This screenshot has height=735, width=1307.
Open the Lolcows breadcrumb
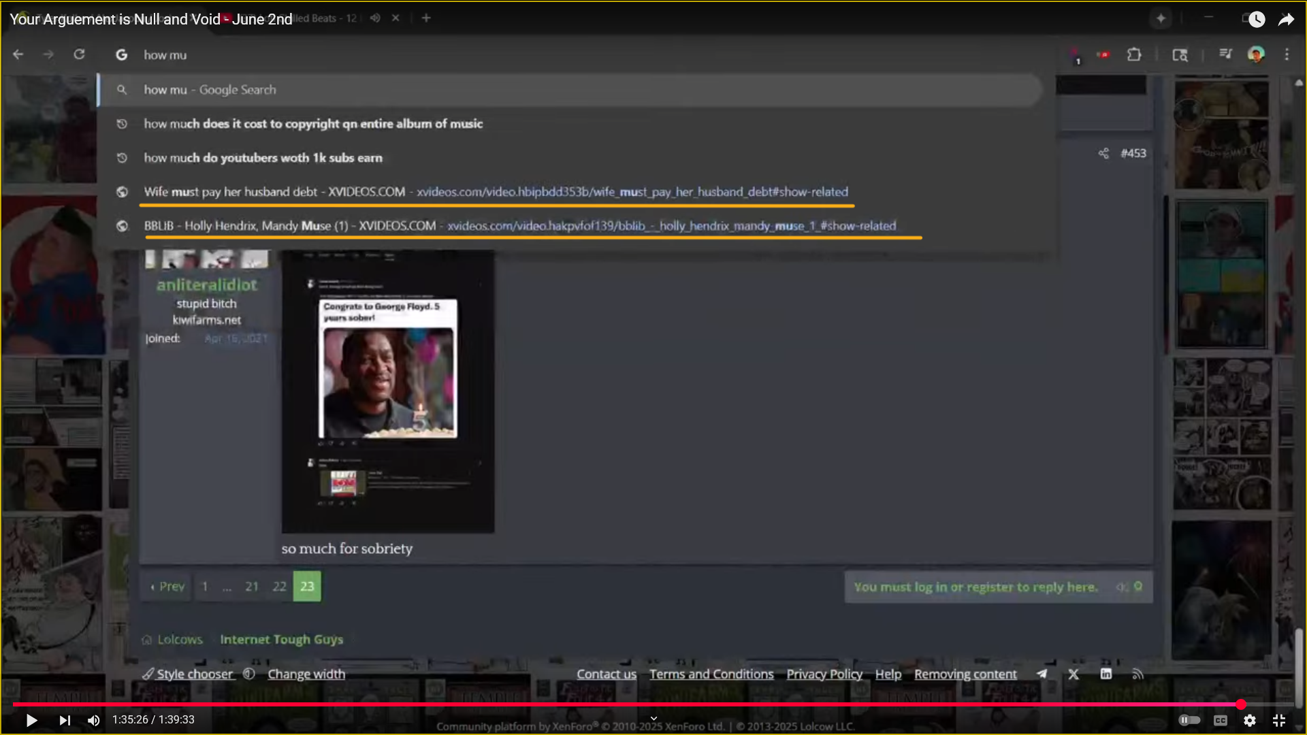pyautogui.click(x=180, y=640)
